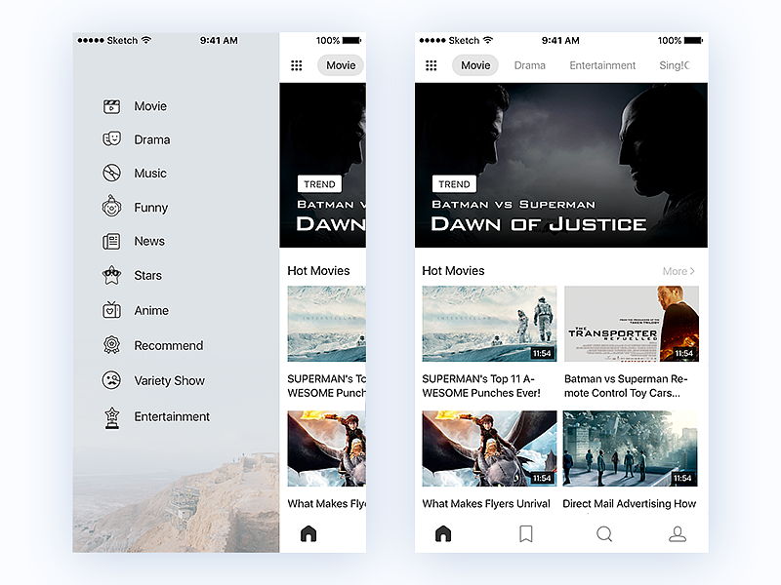Select the Drama masks icon
Viewport: 781px width, 585px height.
[x=111, y=139]
